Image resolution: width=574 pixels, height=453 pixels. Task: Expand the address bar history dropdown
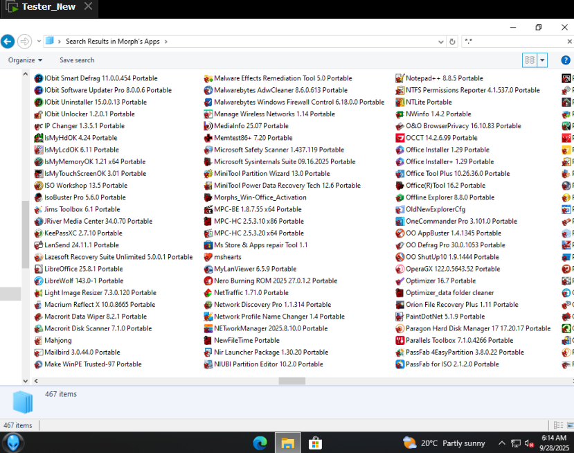coord(441,42)
